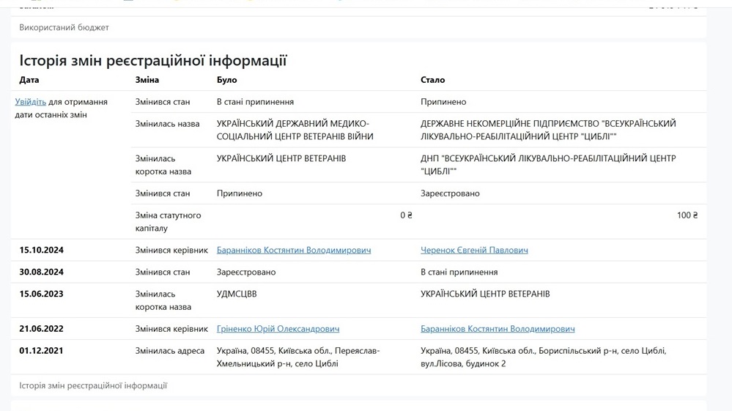The height and width of the screenshot is (411, 732).
Task: Open first 'Баранніков Костянтин Володимирович' link in 15.10.2024 row
Action: pos(294,250)
